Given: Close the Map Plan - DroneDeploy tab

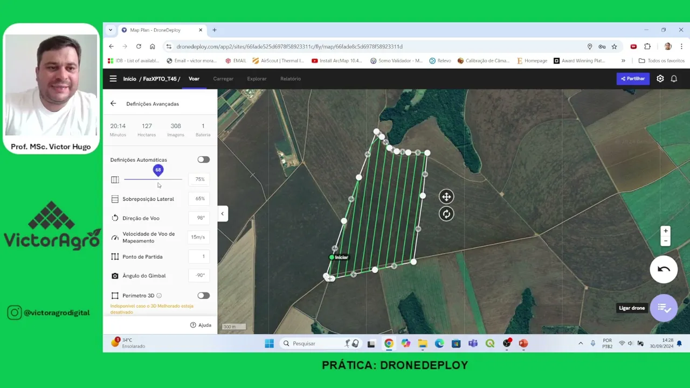Looking at the screenshot, I should (201, 30).
